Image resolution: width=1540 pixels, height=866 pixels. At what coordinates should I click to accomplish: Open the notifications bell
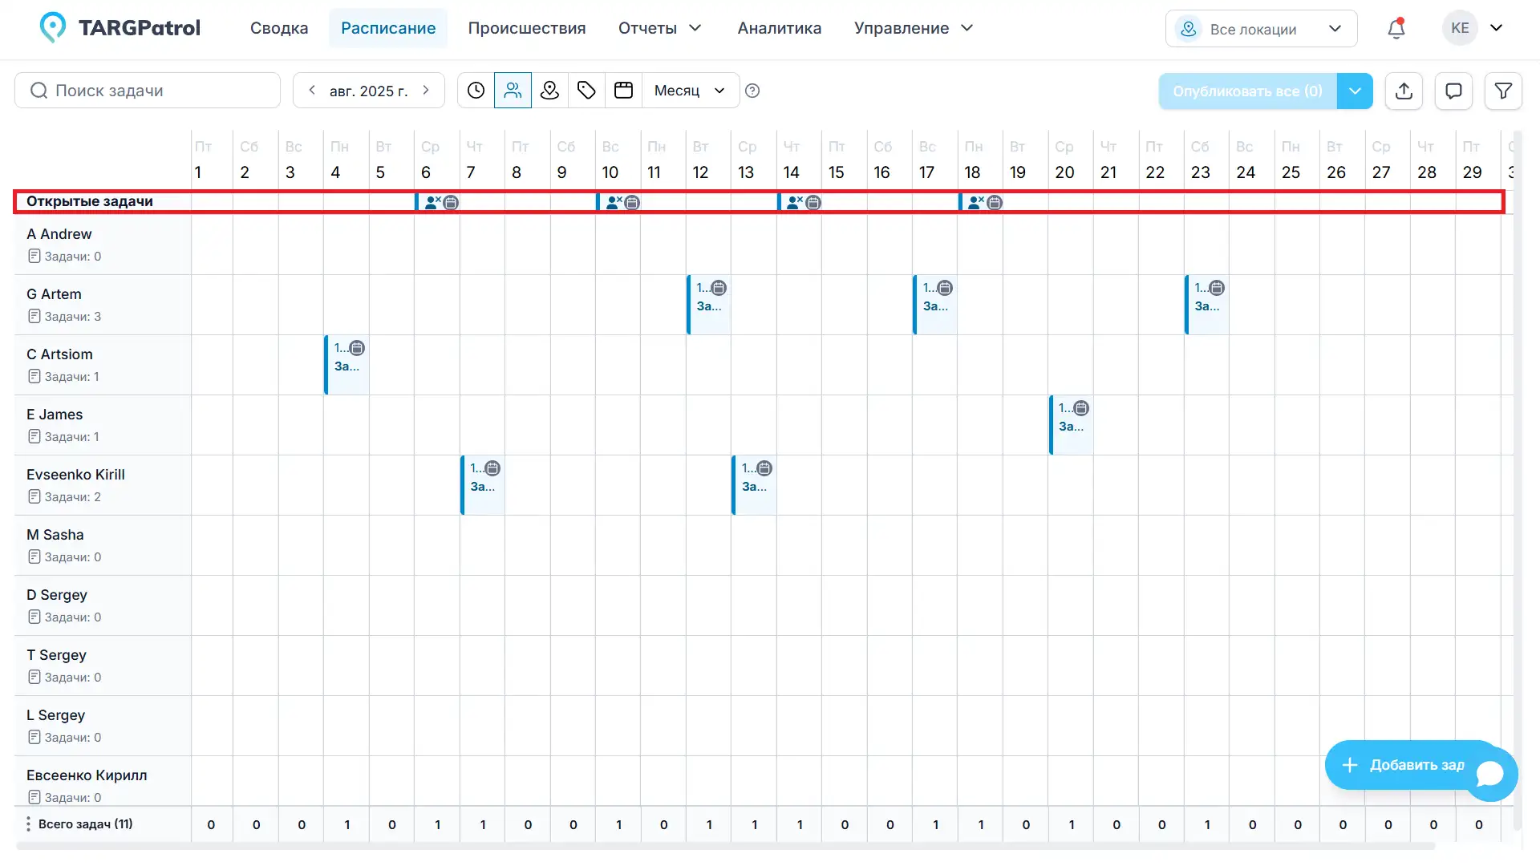1396,28
